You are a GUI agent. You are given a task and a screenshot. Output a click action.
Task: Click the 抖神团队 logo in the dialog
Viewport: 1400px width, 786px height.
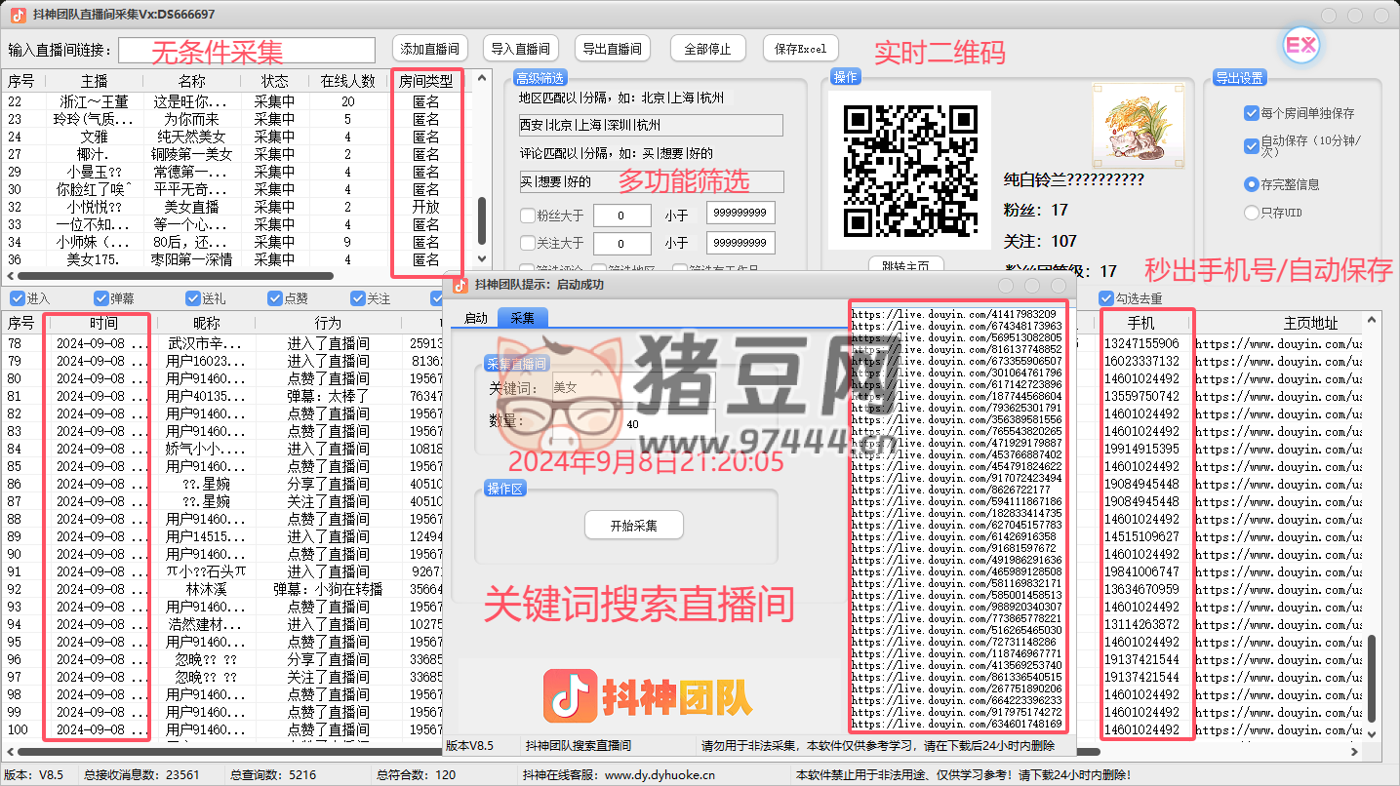(648, 696)
